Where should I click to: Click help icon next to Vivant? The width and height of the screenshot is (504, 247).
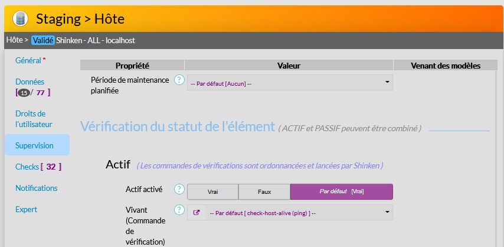179,210
